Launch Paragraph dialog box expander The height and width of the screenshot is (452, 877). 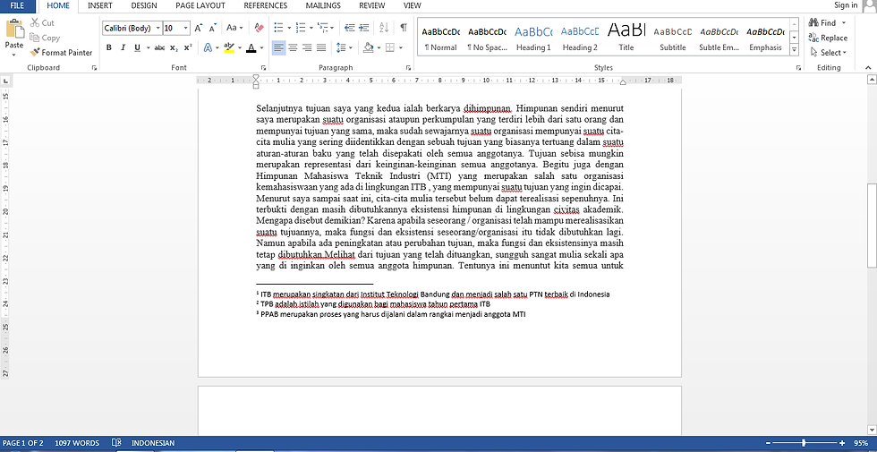[409, 68]
